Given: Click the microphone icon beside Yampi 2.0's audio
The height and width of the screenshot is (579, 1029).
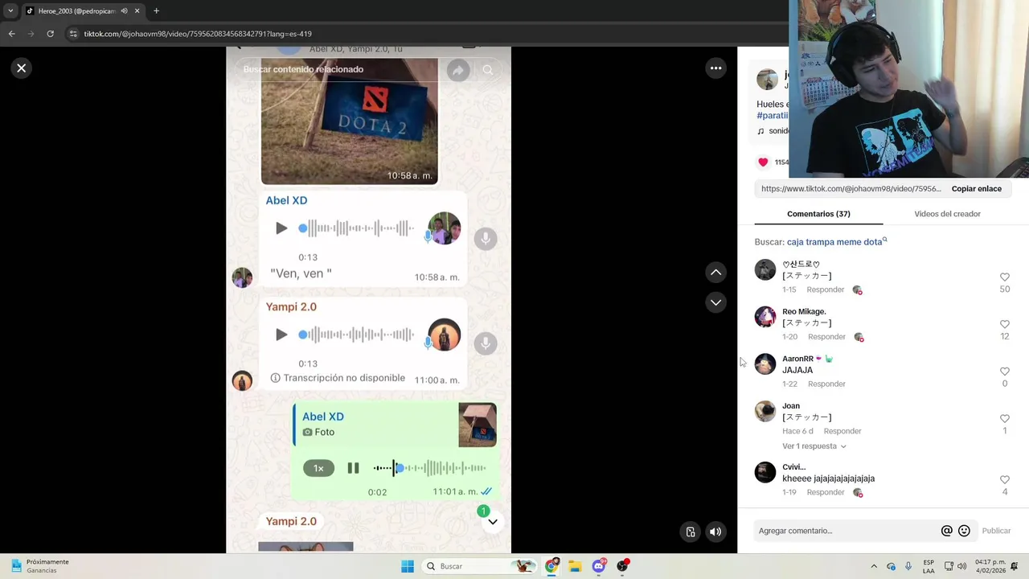Looking at the screenshot, I should coord(485,343).
